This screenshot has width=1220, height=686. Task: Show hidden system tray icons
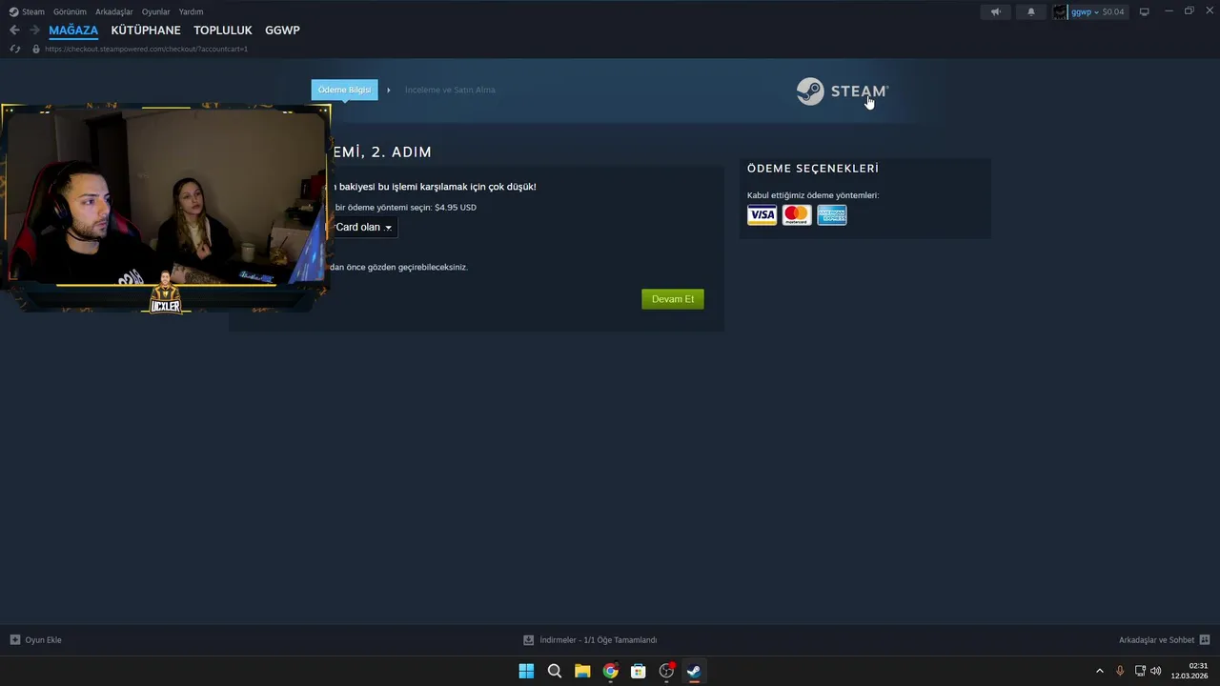[x=1100, y=671]
